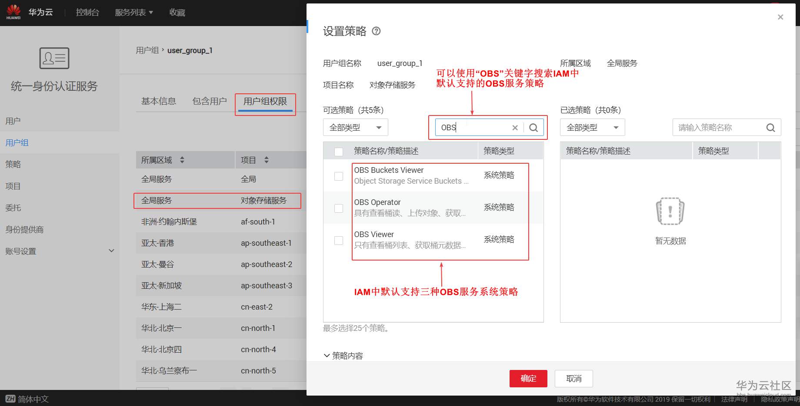Click the 取消 button
The height and width of the screenshot is (406, 800).
pos(574,379)
